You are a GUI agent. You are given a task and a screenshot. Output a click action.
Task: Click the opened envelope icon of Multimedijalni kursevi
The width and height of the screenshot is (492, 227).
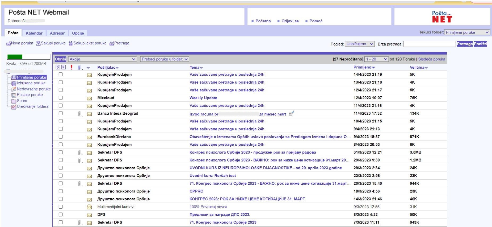[x=89, y=207]
